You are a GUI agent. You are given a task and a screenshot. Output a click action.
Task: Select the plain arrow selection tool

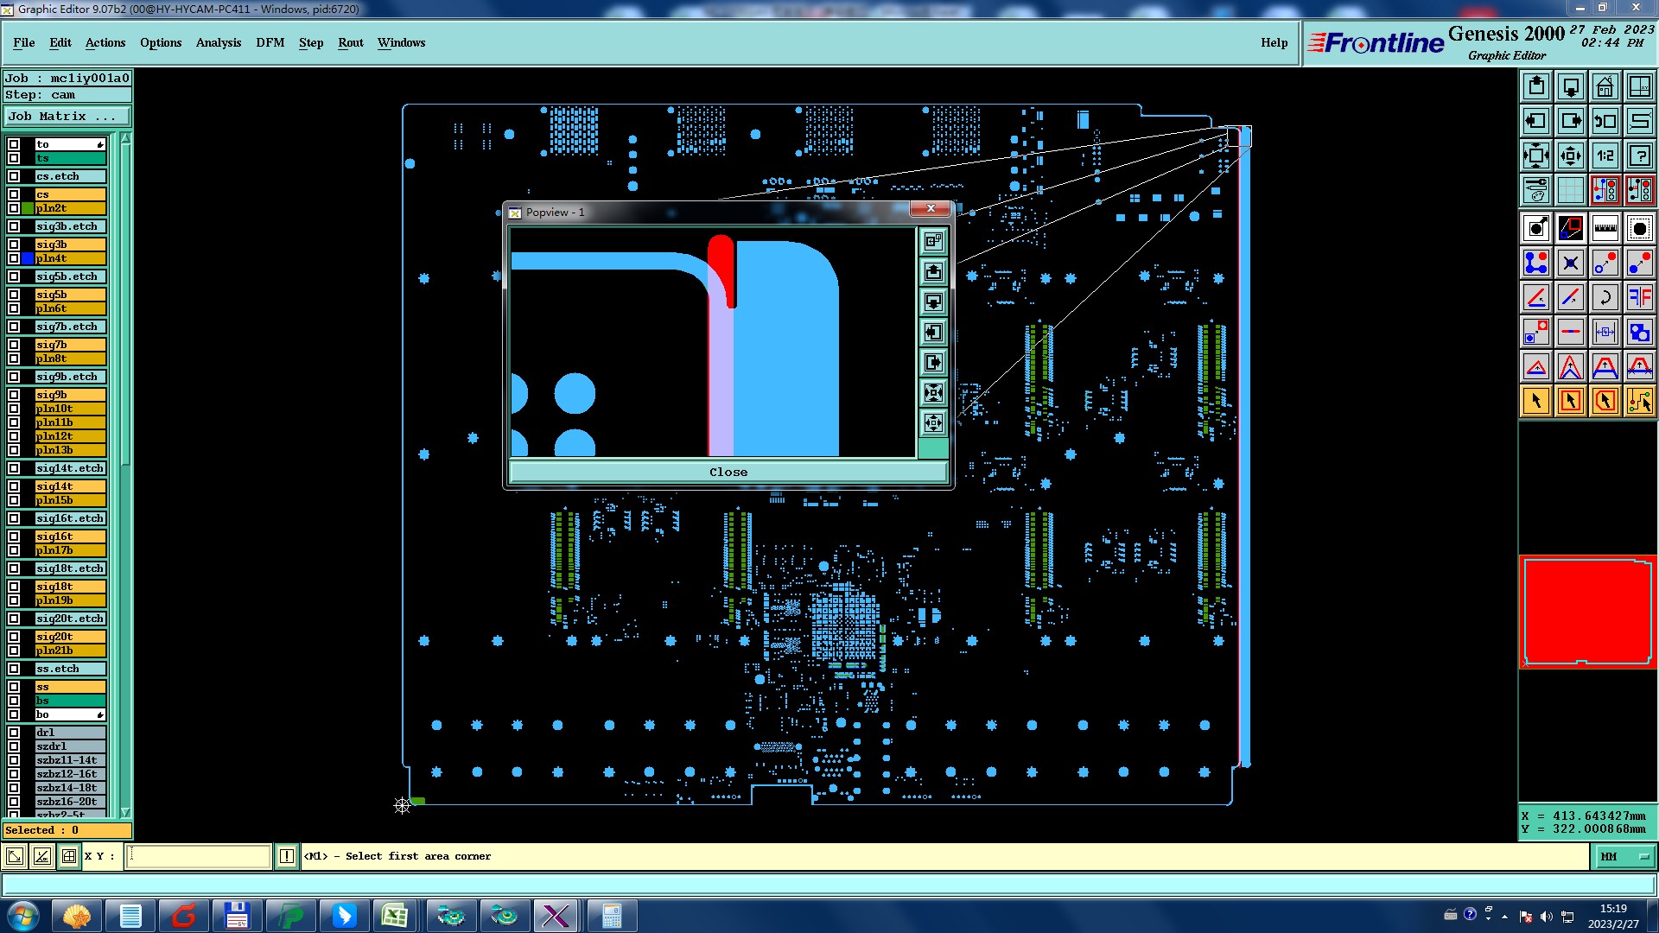click(1536, 401)
